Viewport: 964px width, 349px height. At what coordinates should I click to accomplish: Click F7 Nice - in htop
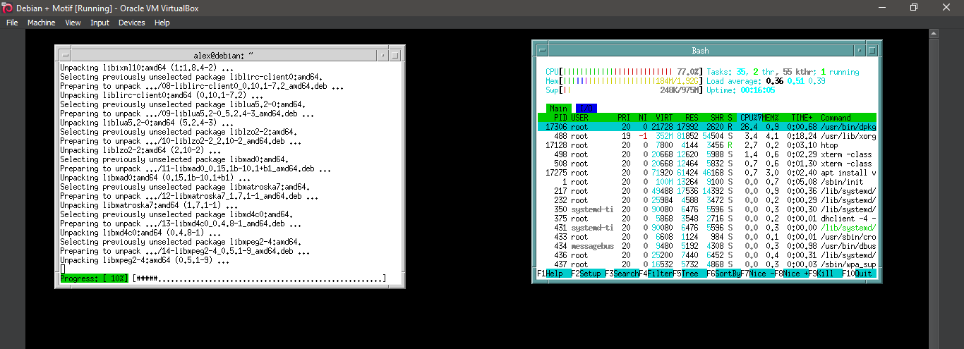tap(757, 274)
